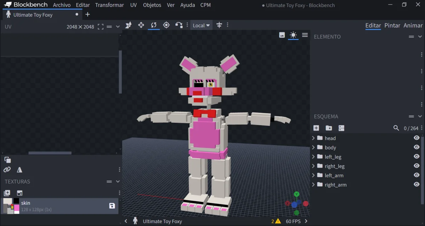Open a new tab with plus icon
Screen dimensions: 425x226
[x=88, y=15]
